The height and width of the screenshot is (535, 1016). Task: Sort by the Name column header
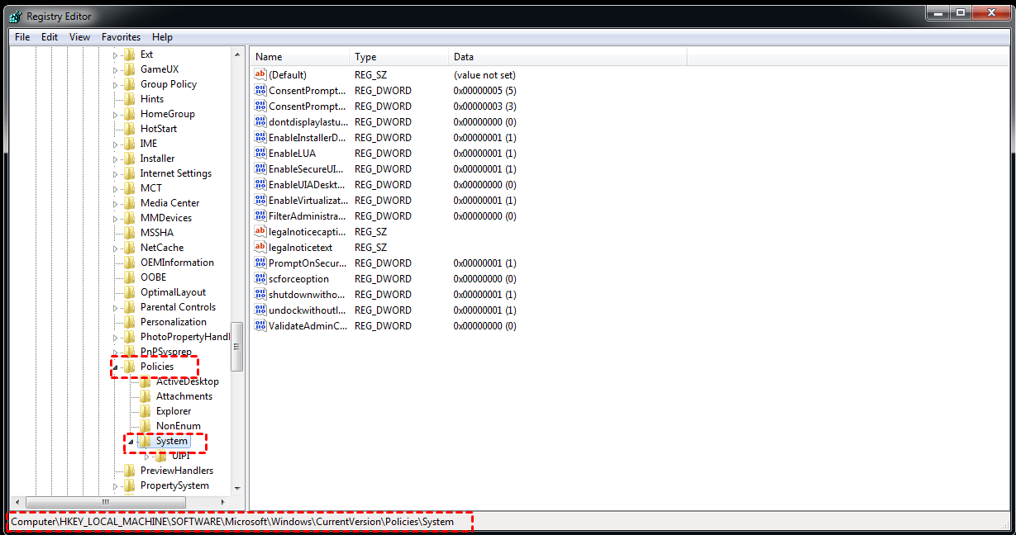point(299,57)
